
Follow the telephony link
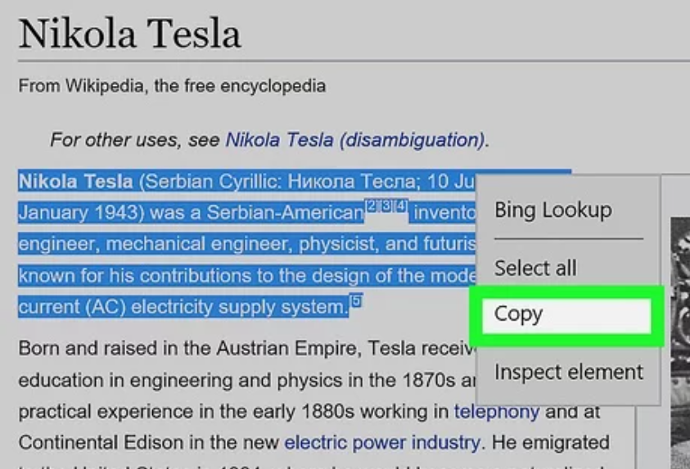(x=496, y=412)
